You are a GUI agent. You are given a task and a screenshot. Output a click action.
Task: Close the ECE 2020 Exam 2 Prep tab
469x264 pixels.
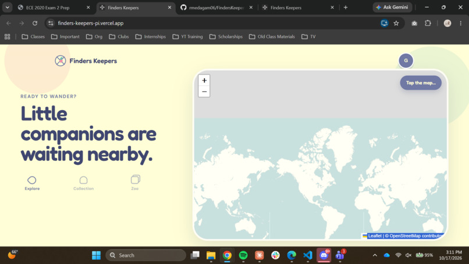click(x=88, y=8)
